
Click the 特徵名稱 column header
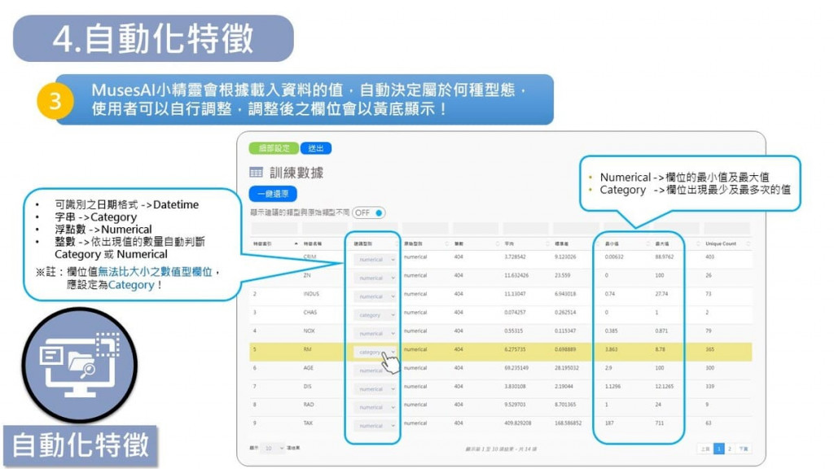pos(312,243)
